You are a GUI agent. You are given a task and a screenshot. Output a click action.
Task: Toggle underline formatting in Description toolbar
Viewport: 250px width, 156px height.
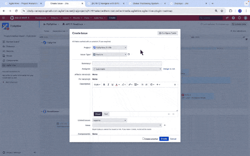[x=112, y=85]
